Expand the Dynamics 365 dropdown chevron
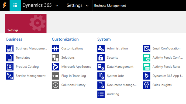The width and height of the screenshot is (186, 104). point(57,6)
